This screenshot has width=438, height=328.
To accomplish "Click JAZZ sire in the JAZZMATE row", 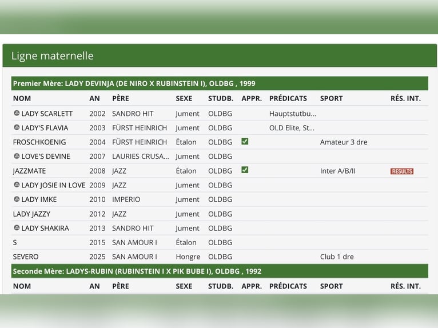I will click(120, 171).
